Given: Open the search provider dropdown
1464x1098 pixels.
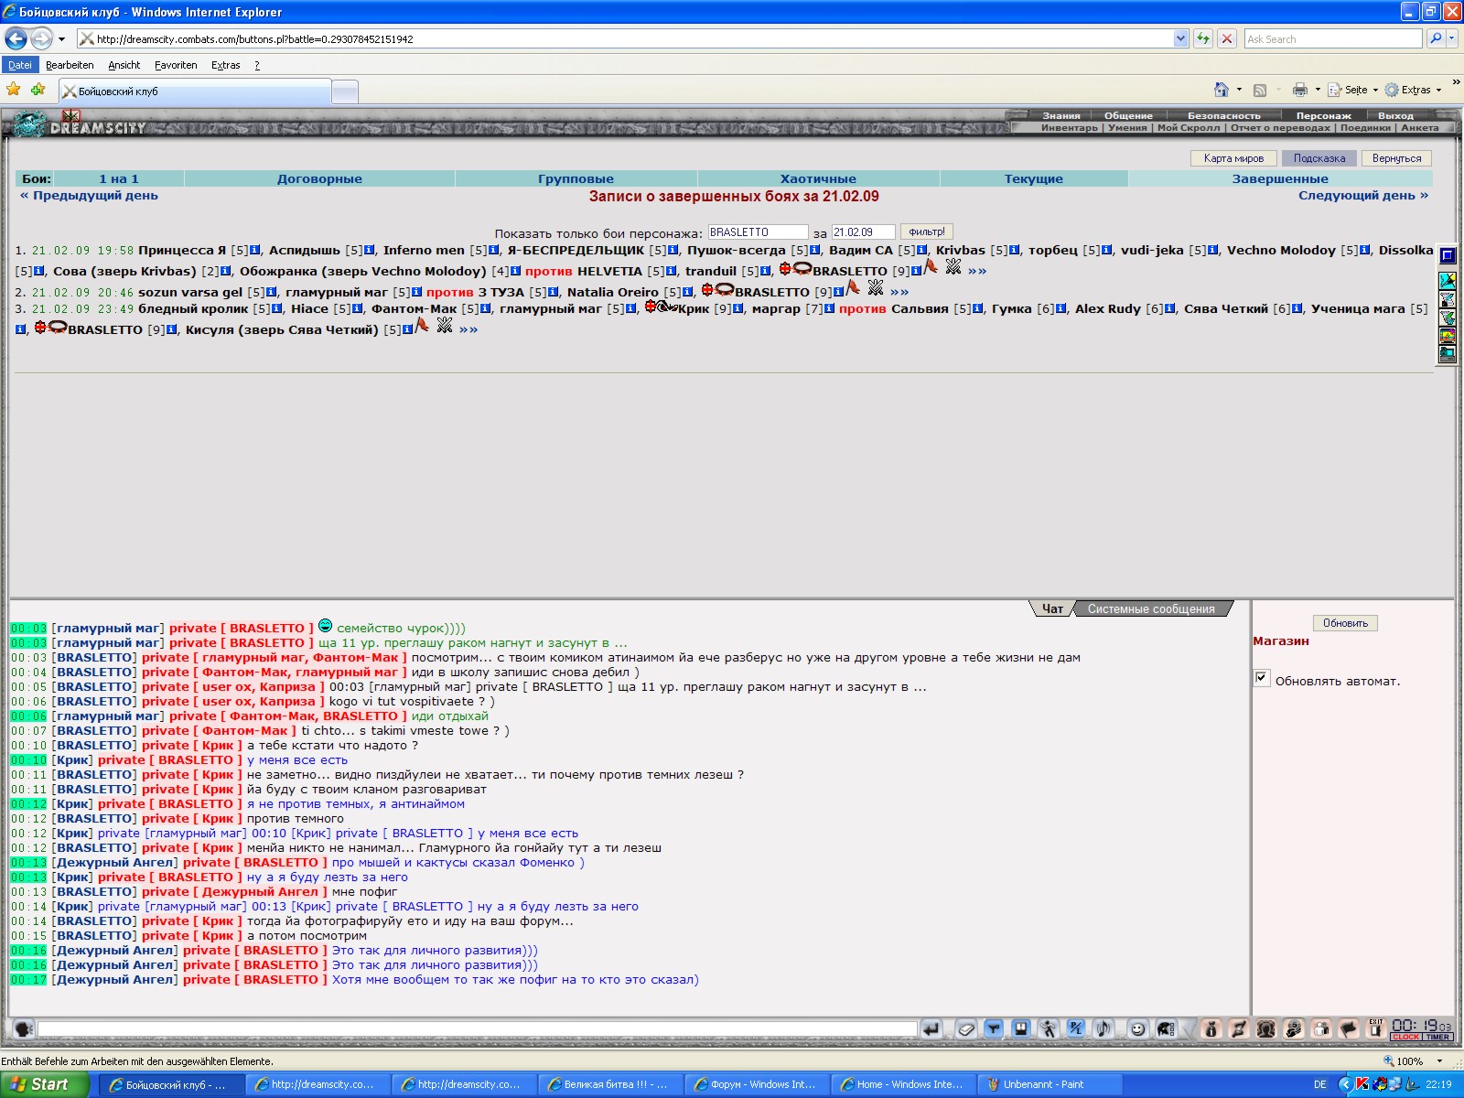Looking at the screenshot, I should [1452, 38].
